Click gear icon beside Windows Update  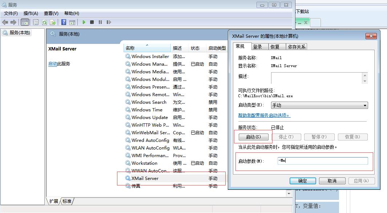pyautogui.click(x=128, y=117)
